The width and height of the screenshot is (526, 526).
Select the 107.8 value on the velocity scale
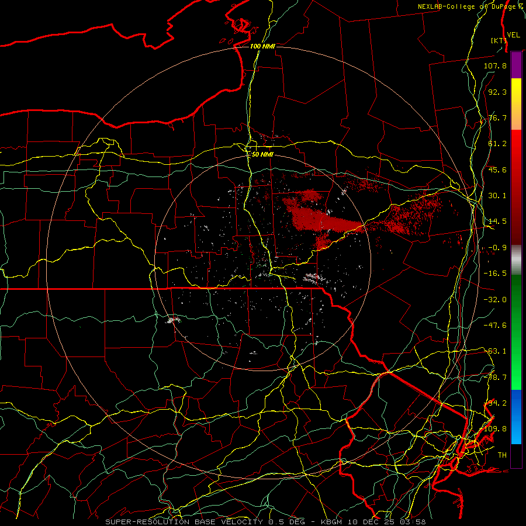click(x=495, y=65)
